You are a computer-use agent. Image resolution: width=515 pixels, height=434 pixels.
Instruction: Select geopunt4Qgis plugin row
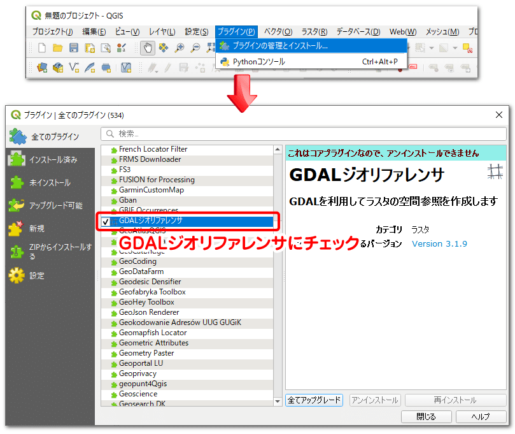click(187, 384)
